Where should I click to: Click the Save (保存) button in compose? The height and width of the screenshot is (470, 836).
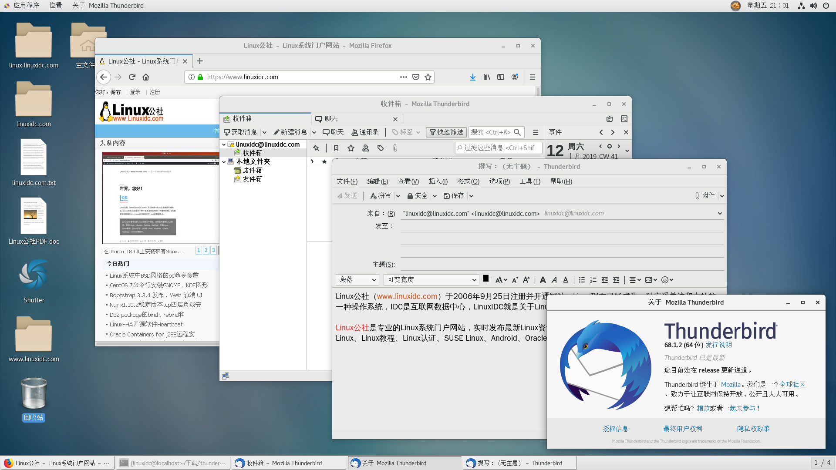coord(454,196)
